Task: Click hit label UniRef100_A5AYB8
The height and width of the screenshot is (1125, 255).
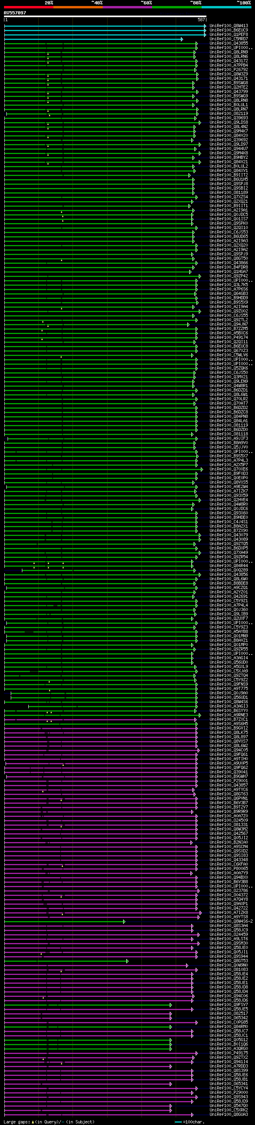Action: (229, 631)
